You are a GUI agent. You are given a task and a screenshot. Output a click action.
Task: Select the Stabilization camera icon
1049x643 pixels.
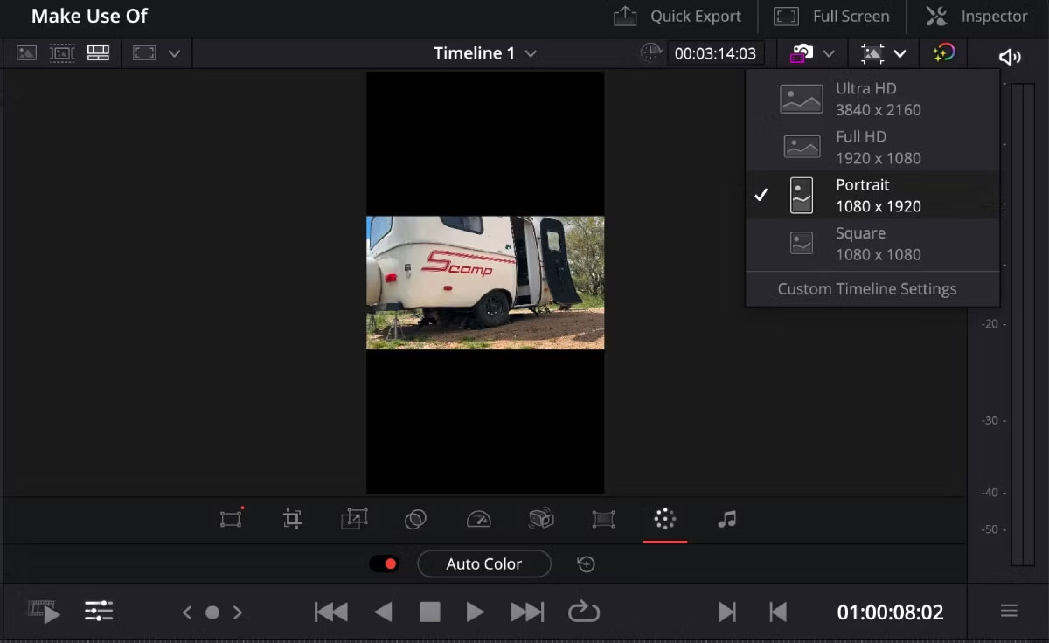[x=541, y=519]
